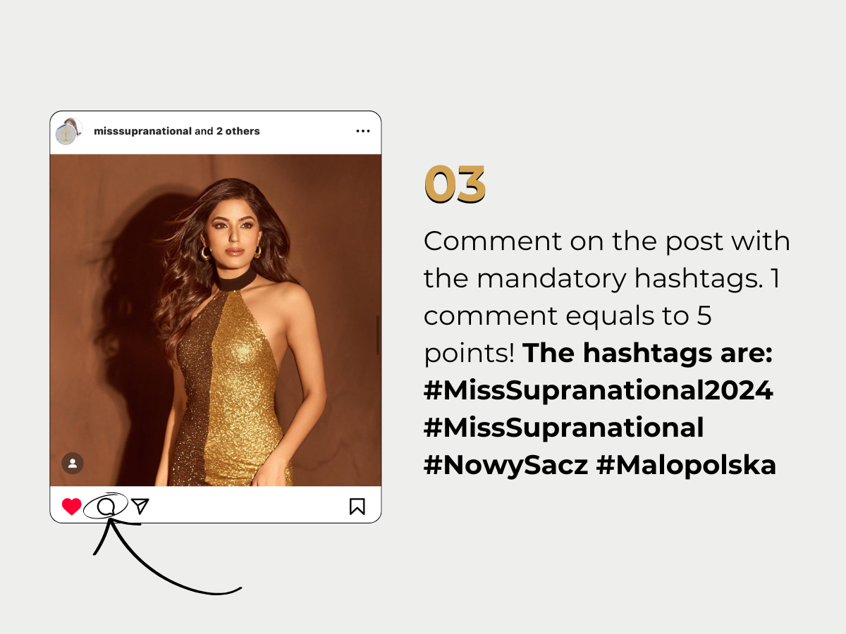Show tagged people icon on the photo

click(x=73, y=463)
